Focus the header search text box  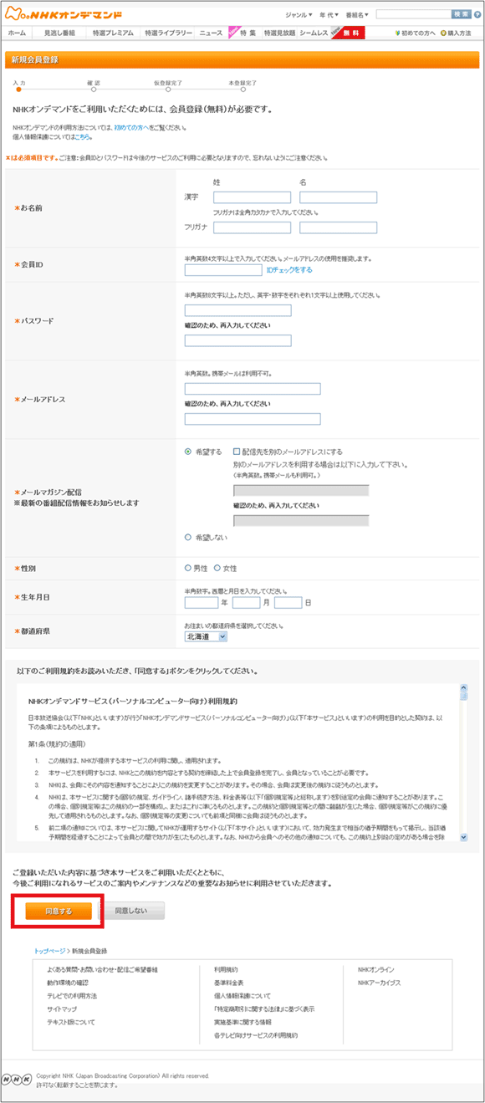[x=412, y=14]
